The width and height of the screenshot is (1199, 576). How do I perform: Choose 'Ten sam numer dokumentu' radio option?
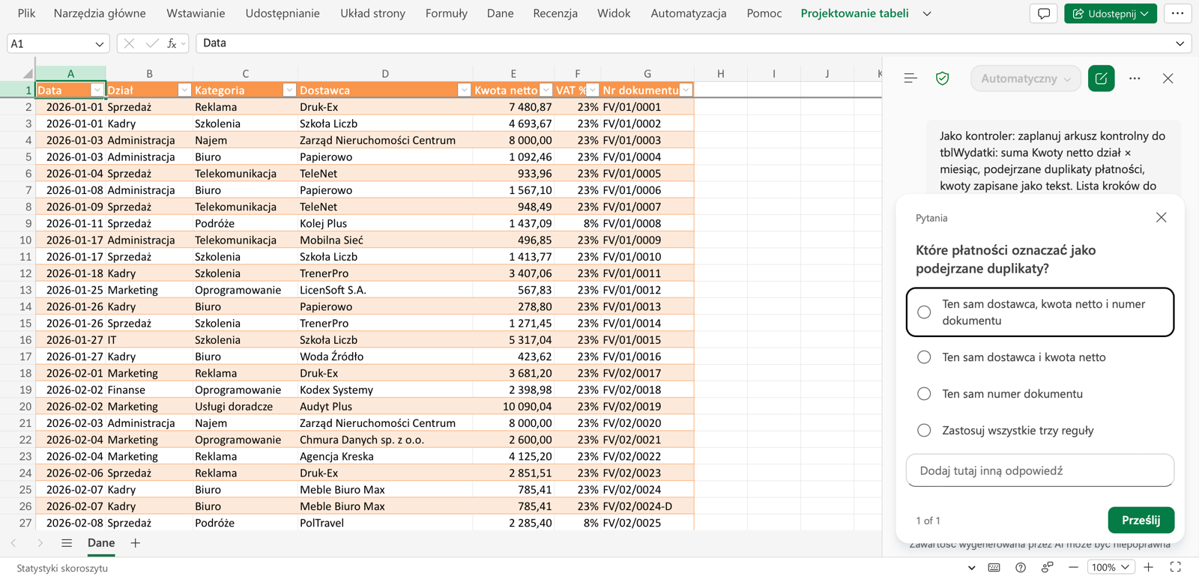tap(924, 394)
